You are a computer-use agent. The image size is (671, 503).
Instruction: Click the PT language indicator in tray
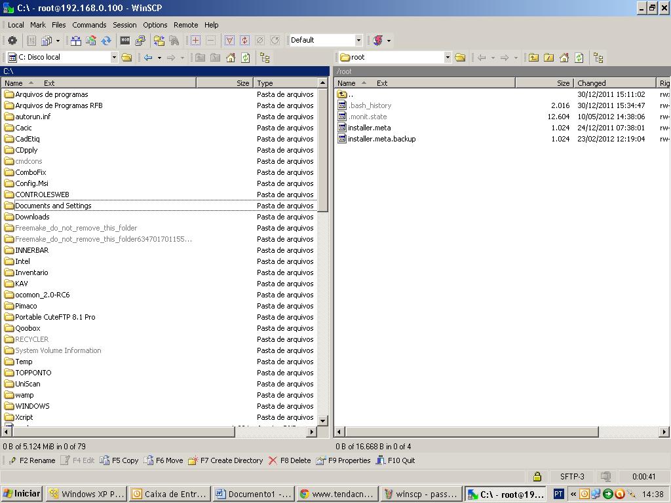pos(558,494)
